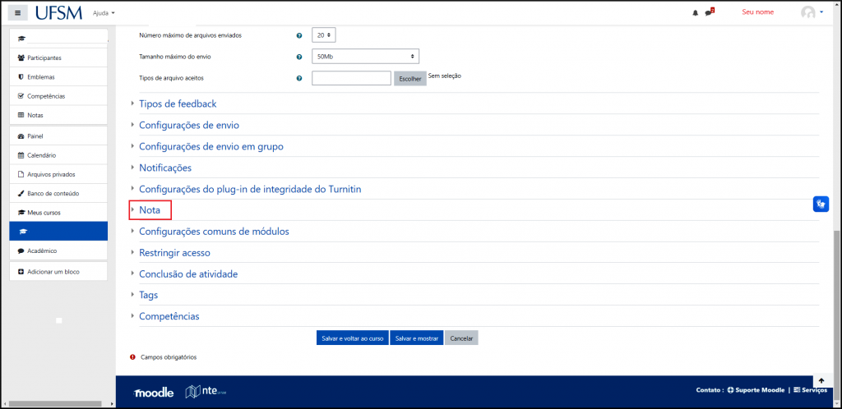The height and width of the screenshot is (409, 842).
Task: Click the user avatar icon
Action: (808, 12)
